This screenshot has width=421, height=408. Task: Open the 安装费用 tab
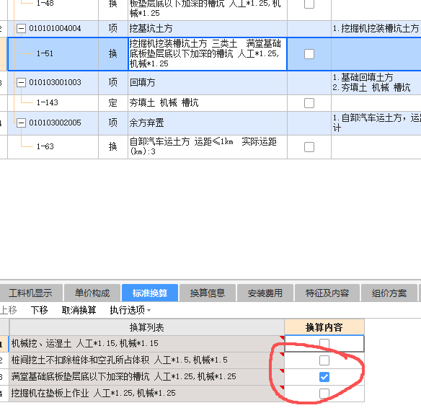click(x=265, y=293)
